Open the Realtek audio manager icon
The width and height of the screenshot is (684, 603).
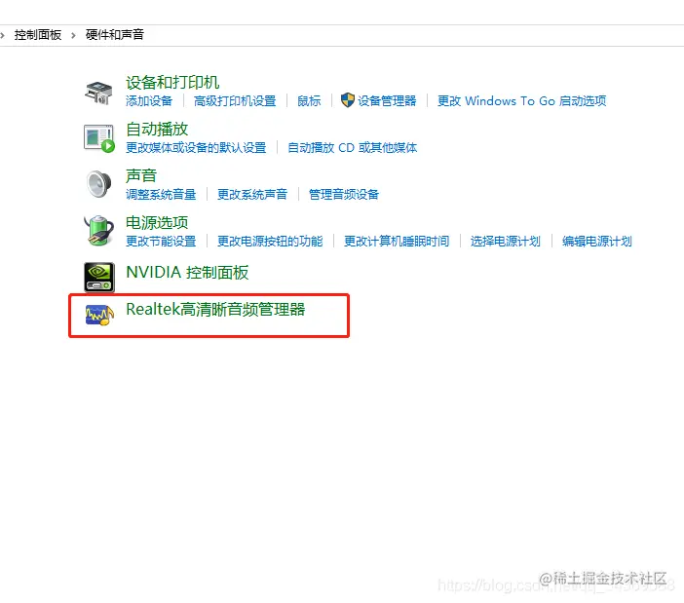tap(99, 315)
